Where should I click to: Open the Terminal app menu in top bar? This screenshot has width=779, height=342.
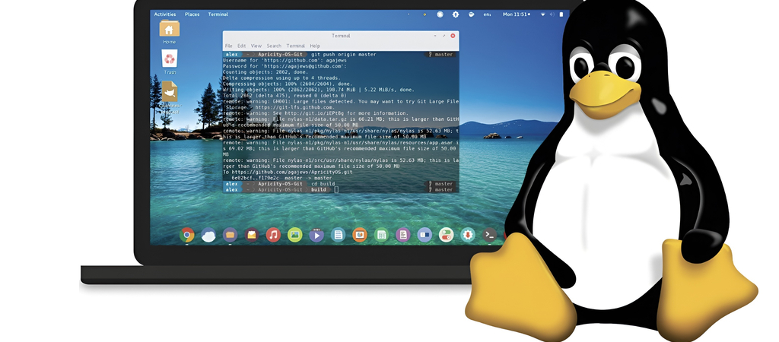click(218, 14)
